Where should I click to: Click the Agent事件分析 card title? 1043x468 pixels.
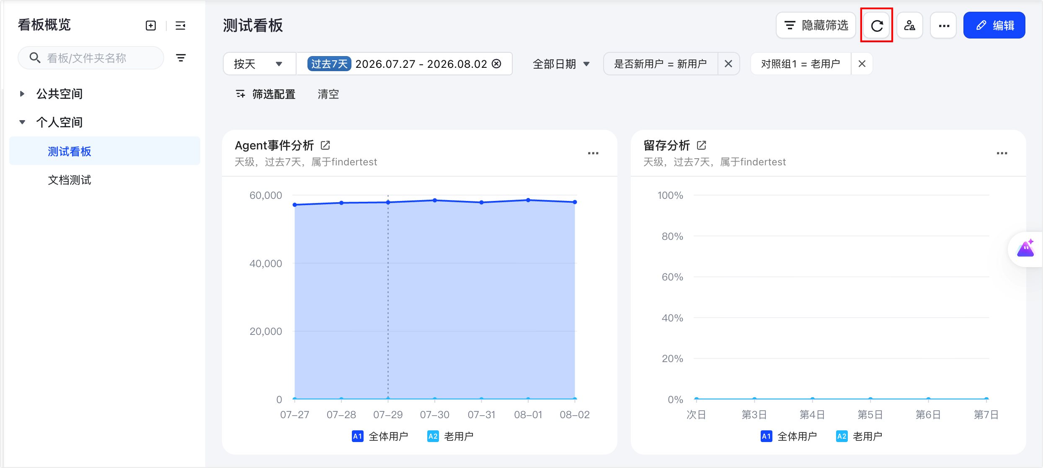click(x=274, y=145)
